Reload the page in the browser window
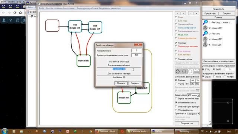 15,13
